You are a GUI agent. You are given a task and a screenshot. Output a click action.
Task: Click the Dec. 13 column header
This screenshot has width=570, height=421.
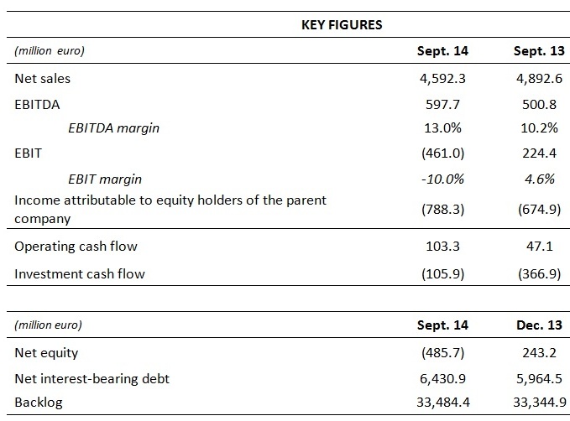pyautogui.click(x=538, y=325)
